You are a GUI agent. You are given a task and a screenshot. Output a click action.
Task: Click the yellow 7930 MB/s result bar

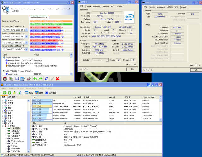[42, 106]
